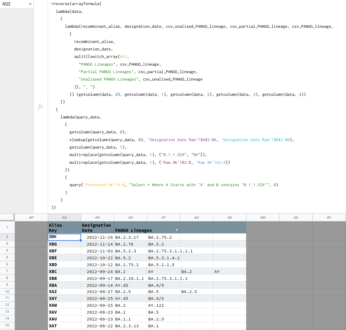The width and height of the screenshot is (346, 330).
Task: Click cell BA.2.3.17
Action: tap(131, 237)
